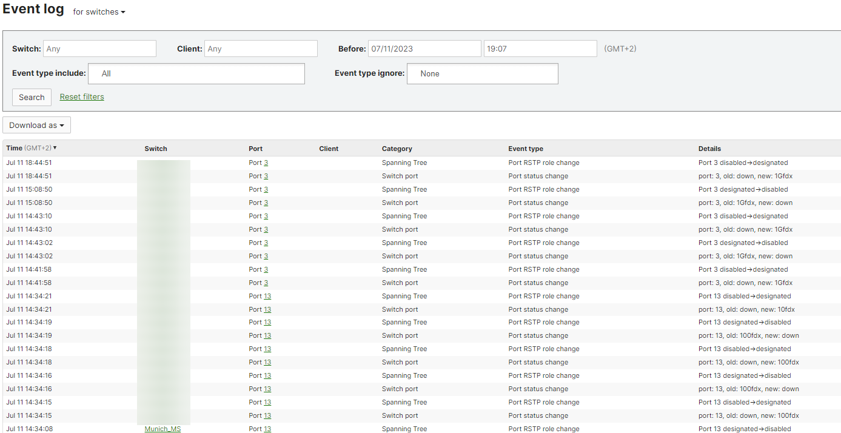Click the 'Port 3 disabled→designated' details link
The width and height of the screenshot is (841, 433).
(743, 162)
